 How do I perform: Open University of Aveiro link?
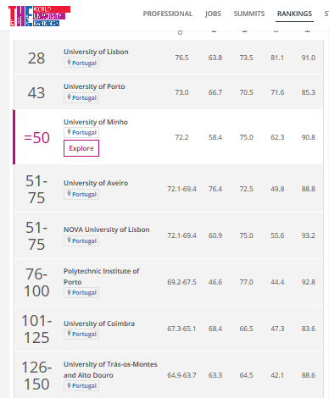click(x=96, y=183)
